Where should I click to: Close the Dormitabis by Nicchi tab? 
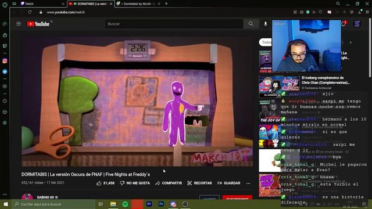click(x=159, y=4)
